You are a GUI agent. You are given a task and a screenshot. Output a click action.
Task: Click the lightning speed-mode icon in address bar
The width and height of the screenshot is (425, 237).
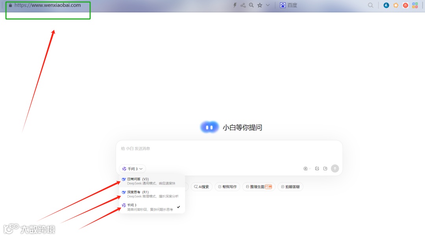pos(235,5)
